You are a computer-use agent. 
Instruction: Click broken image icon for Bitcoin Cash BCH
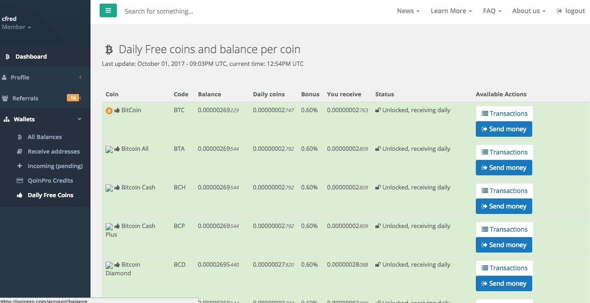(109, 188)
